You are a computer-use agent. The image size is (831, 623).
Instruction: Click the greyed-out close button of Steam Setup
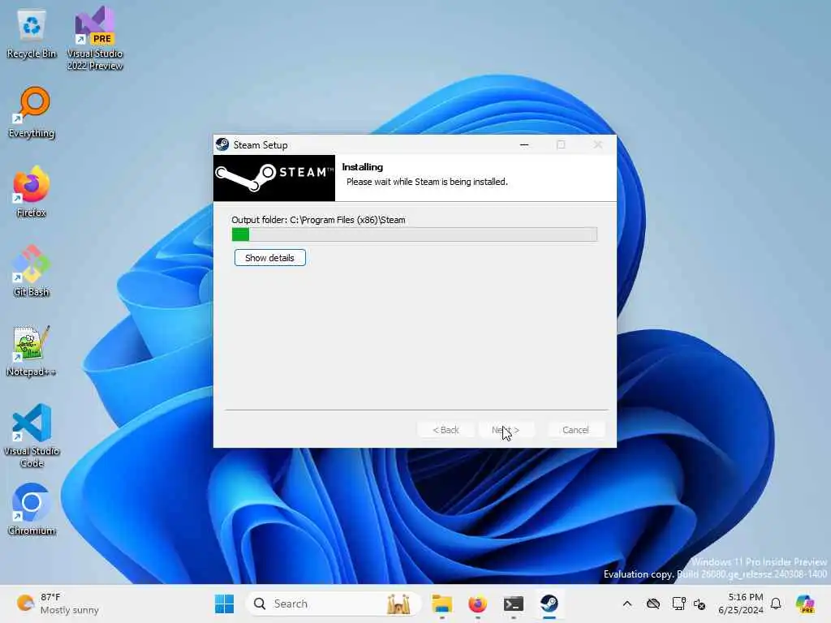tap(598, 144)
